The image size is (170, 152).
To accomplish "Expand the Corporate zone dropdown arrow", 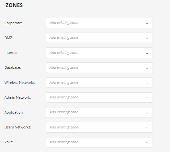I will coord(147,23).
